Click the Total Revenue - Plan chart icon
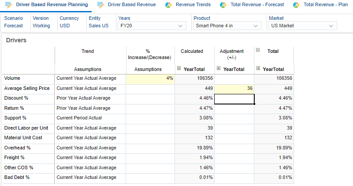353x186 pixels. click(x=296, y=5)
